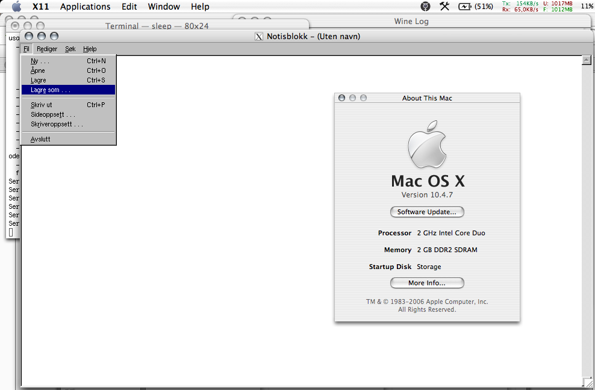The image size is (595, 390).
Task: Close the Notisblokk window
Action: pos(29,36)
